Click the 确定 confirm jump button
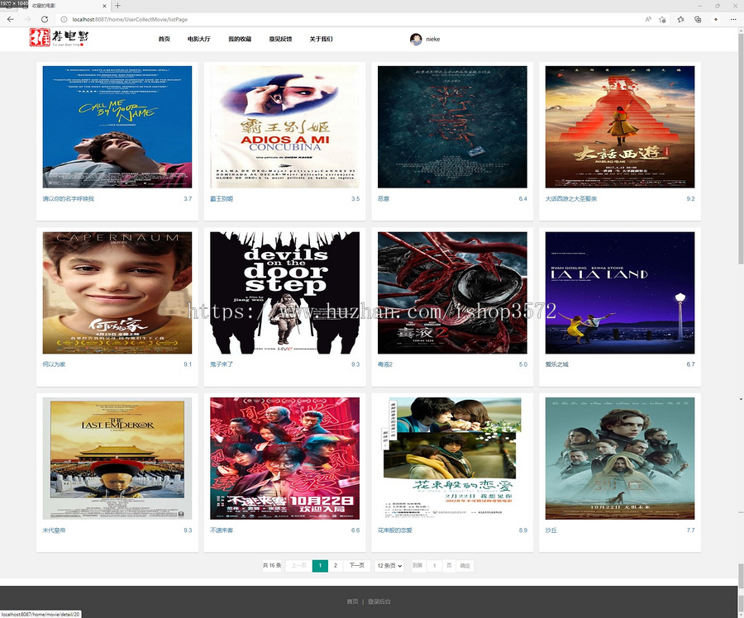The width and height of the screenshot is (744, 618). pyautogui.click(x=465, y=565)
